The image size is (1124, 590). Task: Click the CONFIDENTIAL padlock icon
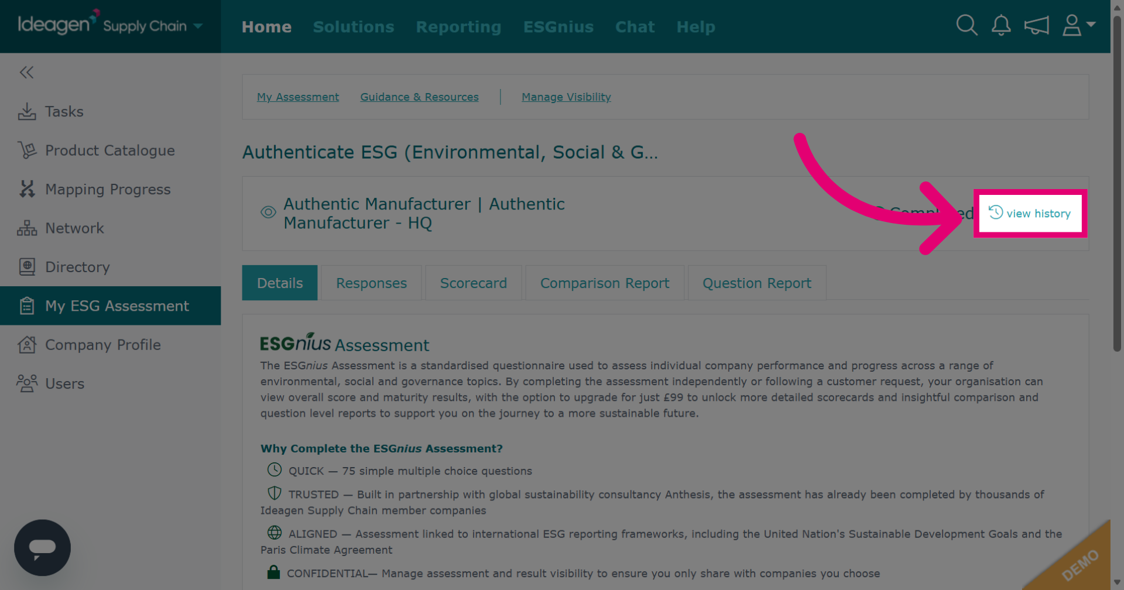273,572
